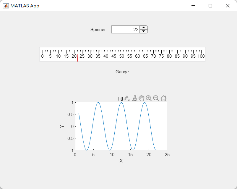
Task: Click the plot title labeled Titl
Action: coord(120,98)
